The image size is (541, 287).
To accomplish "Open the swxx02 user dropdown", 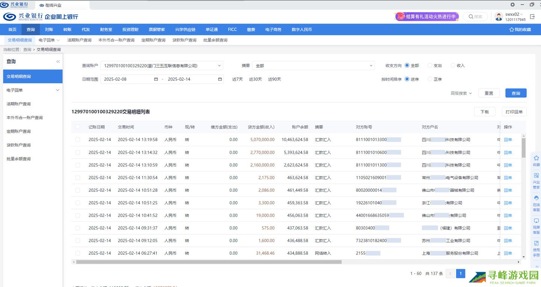I will coord(514,14).
